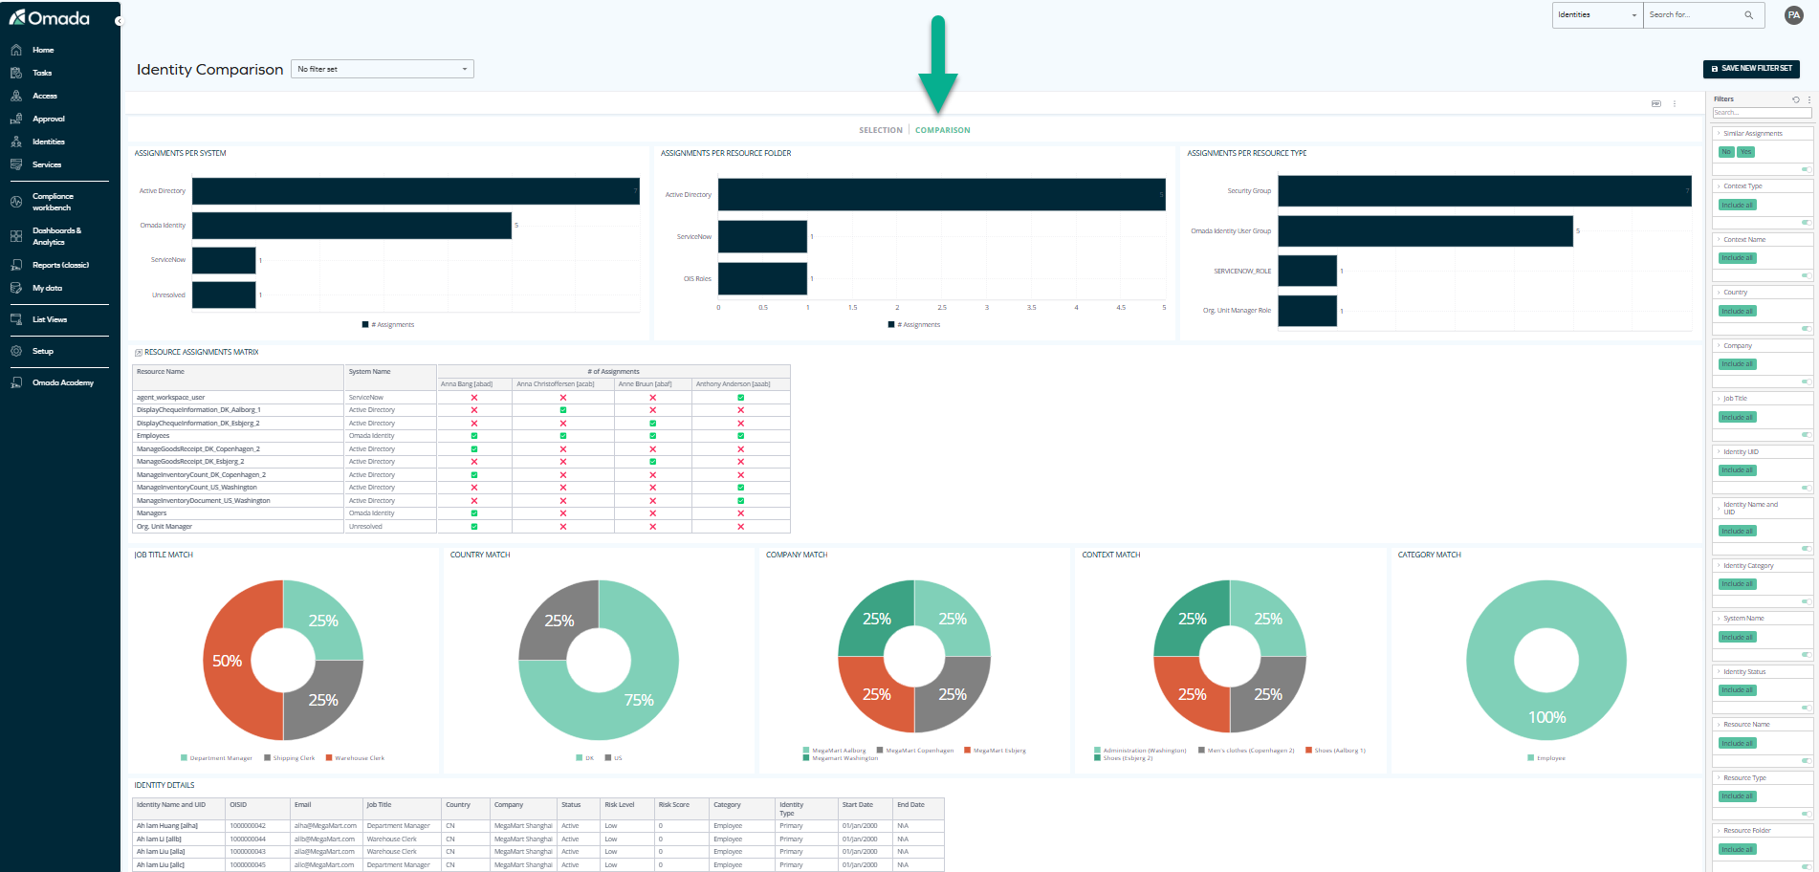Toggle the Company filter switch
This screenshot has height=872, width=1819.
click(1807, 381)
